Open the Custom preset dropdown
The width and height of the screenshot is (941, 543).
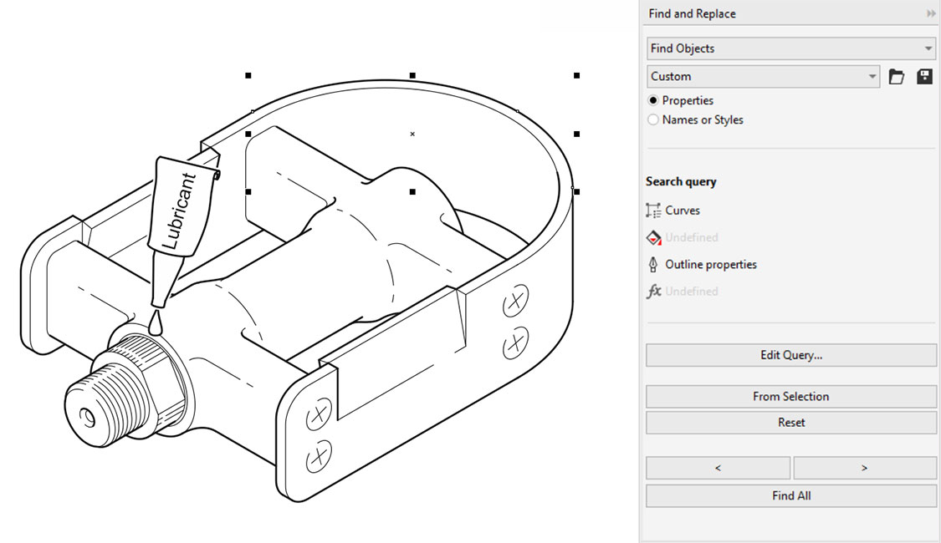[x=764, y=77]
